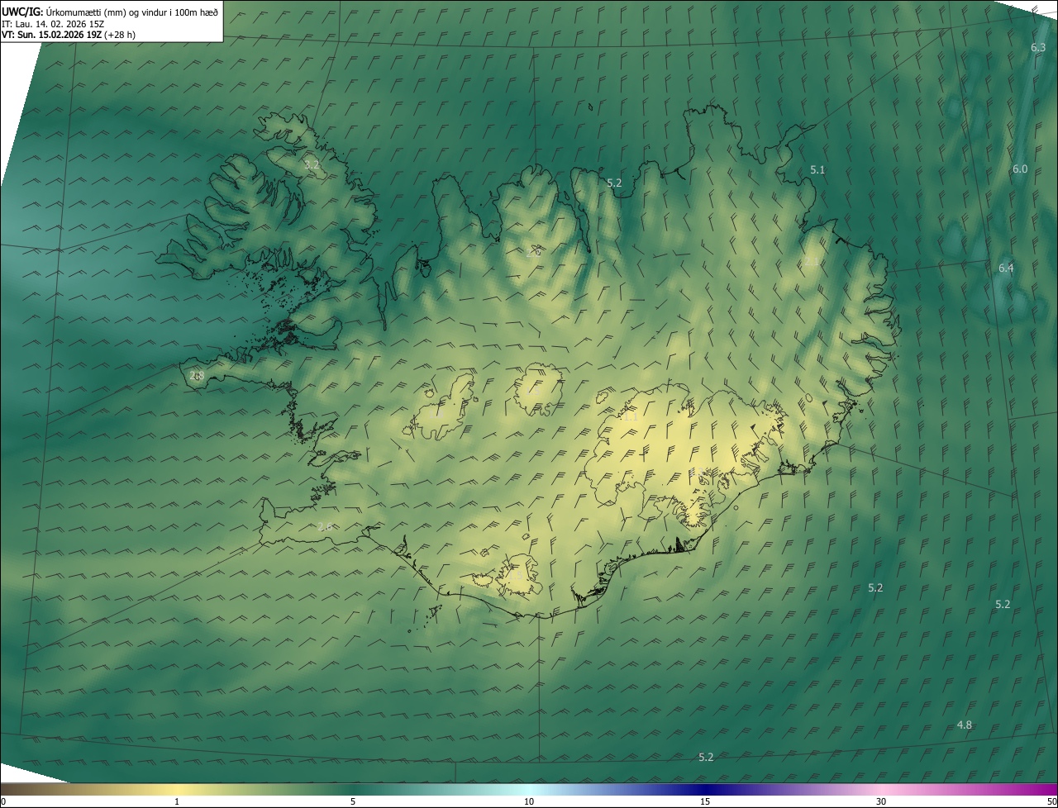Click the colorbar tick label 10
Image resolution: width=1058 pixels, height=808 pixels.
[529, 801]
